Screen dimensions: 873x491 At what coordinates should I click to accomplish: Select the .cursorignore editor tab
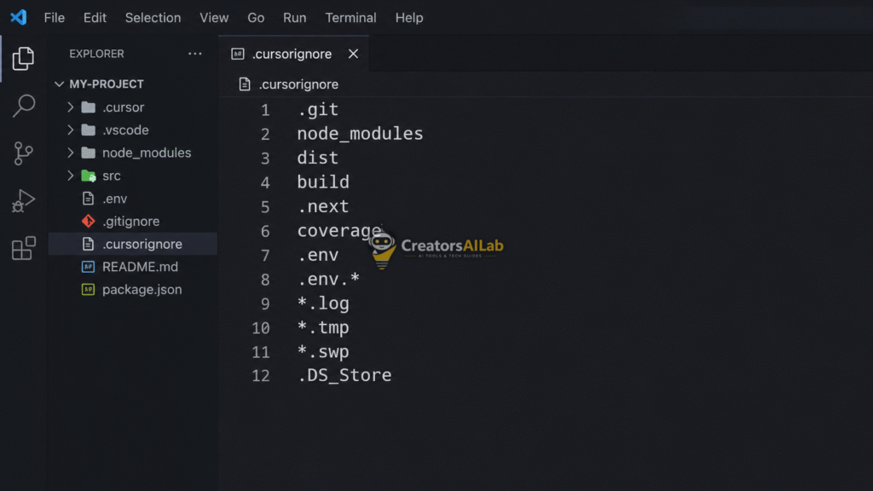click(x=293, y=54)
